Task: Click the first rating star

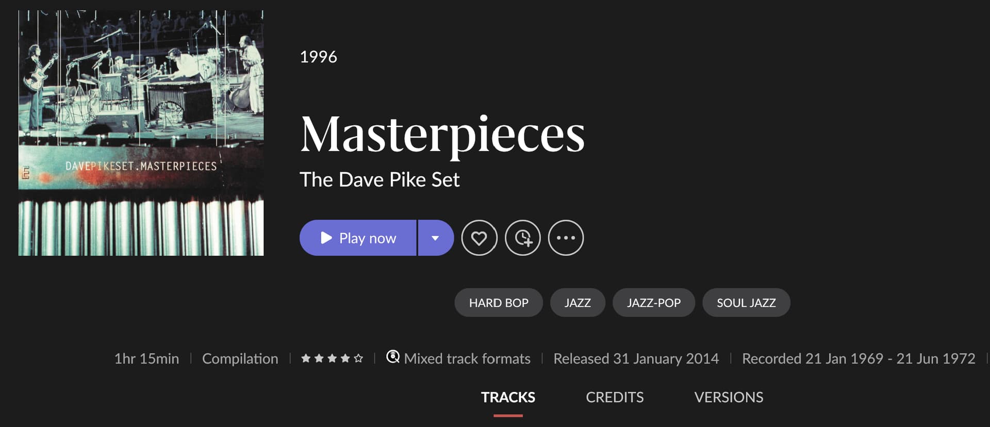Action: tap(306, 358)
